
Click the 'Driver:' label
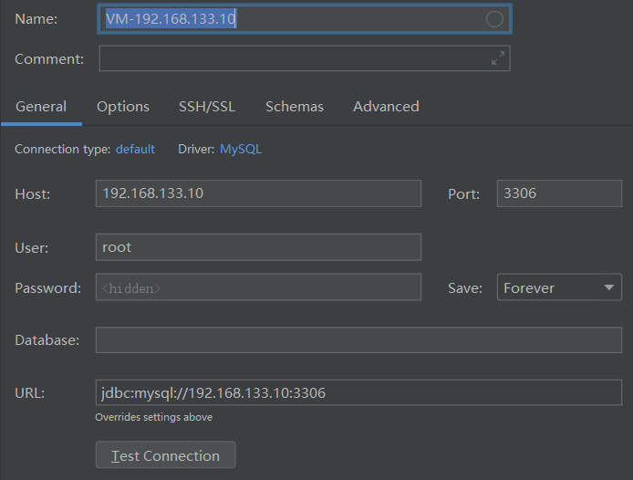coord(196,149)
